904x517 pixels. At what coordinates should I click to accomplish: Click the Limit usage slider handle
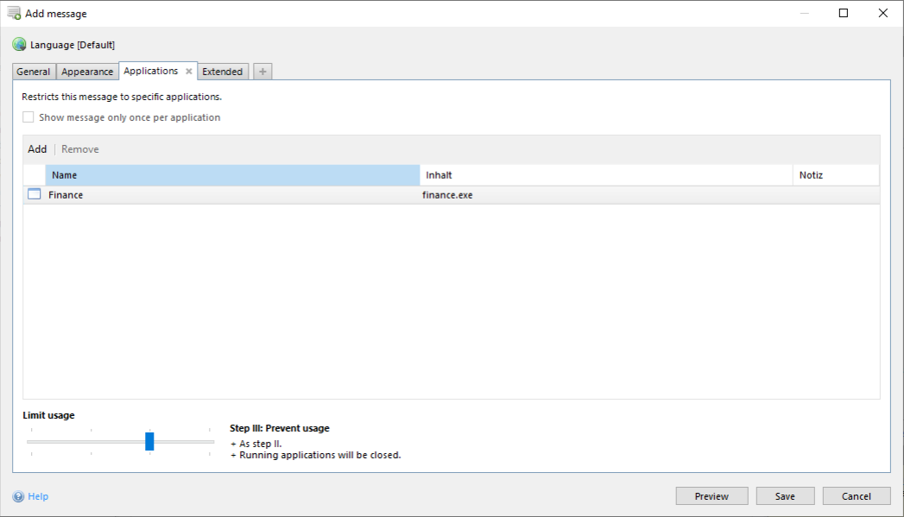150,441
